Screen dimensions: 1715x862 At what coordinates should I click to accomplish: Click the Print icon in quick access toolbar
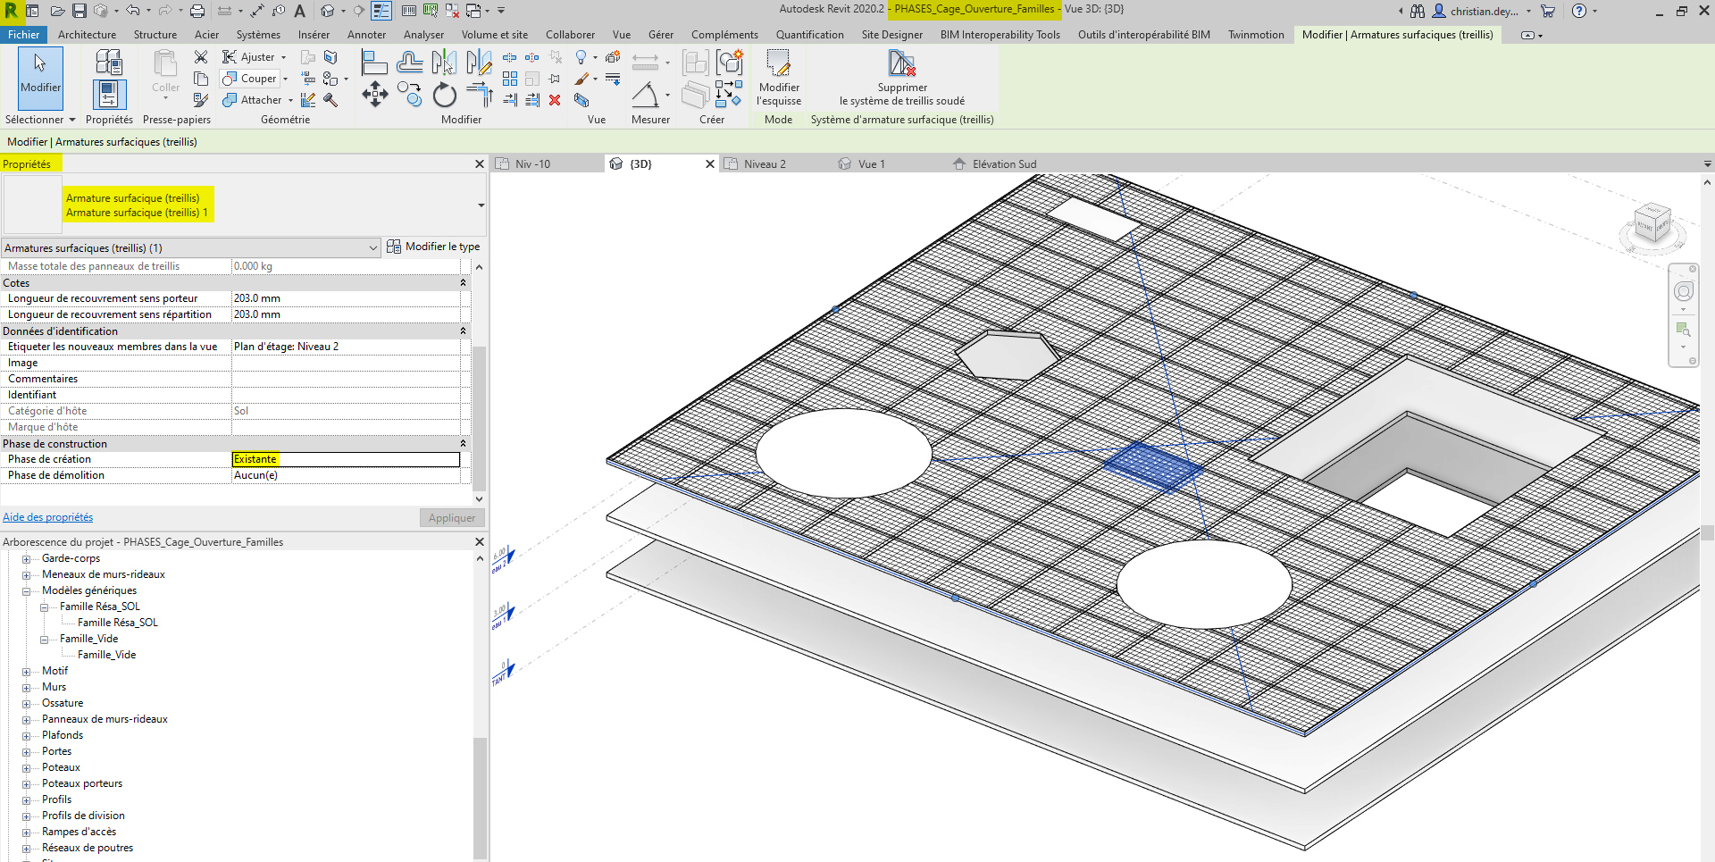197,11
